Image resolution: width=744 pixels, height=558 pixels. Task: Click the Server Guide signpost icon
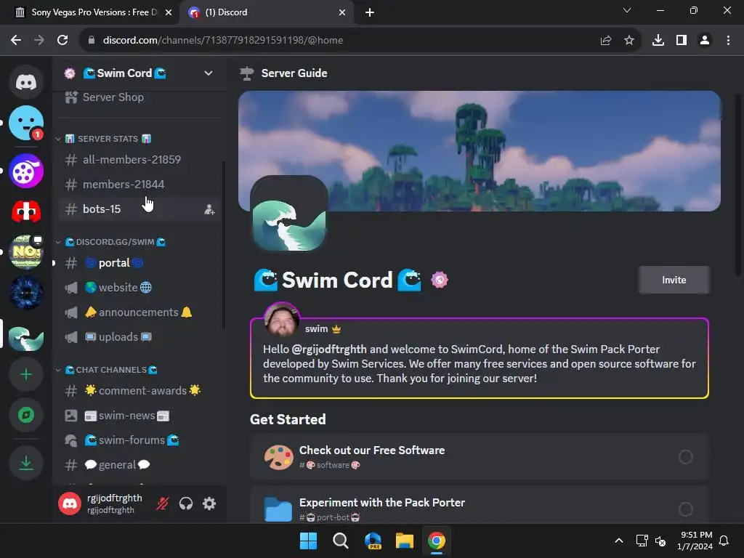(247, 73)
